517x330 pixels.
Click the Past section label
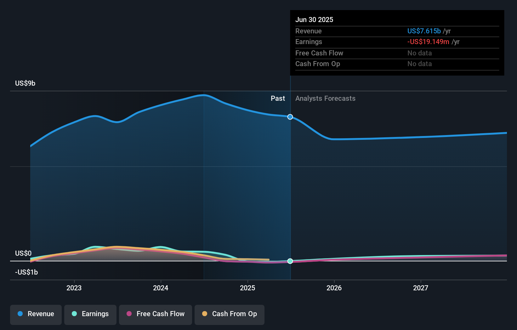pyautogui.click(x=278, y=98)
